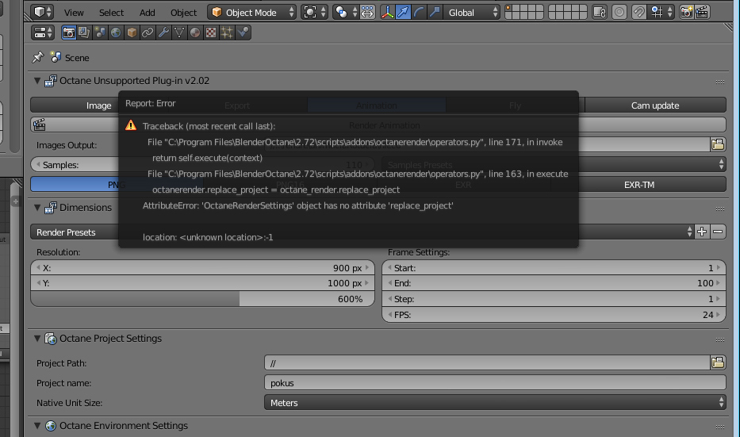This screenshot has height=437, width=740.
Task: Switch to Render Layers properties tab
Action: pyautogui.click(x=85, y=33)
